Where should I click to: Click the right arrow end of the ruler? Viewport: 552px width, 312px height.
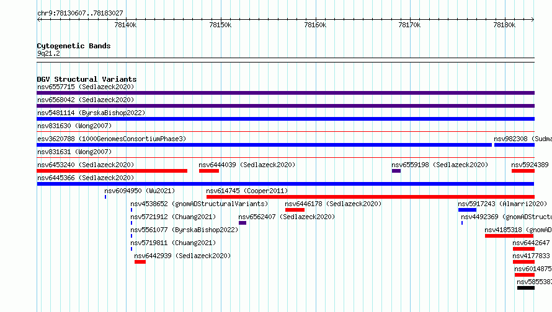point(532,19)
